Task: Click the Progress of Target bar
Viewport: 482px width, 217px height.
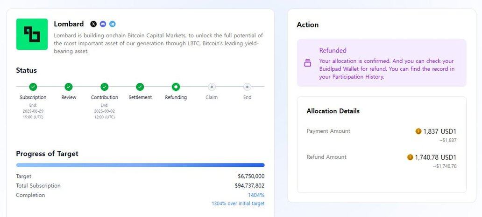Action: pyautogui.click(x=140, y=165)
